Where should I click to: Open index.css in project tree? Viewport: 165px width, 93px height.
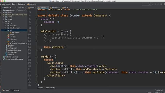12,39
